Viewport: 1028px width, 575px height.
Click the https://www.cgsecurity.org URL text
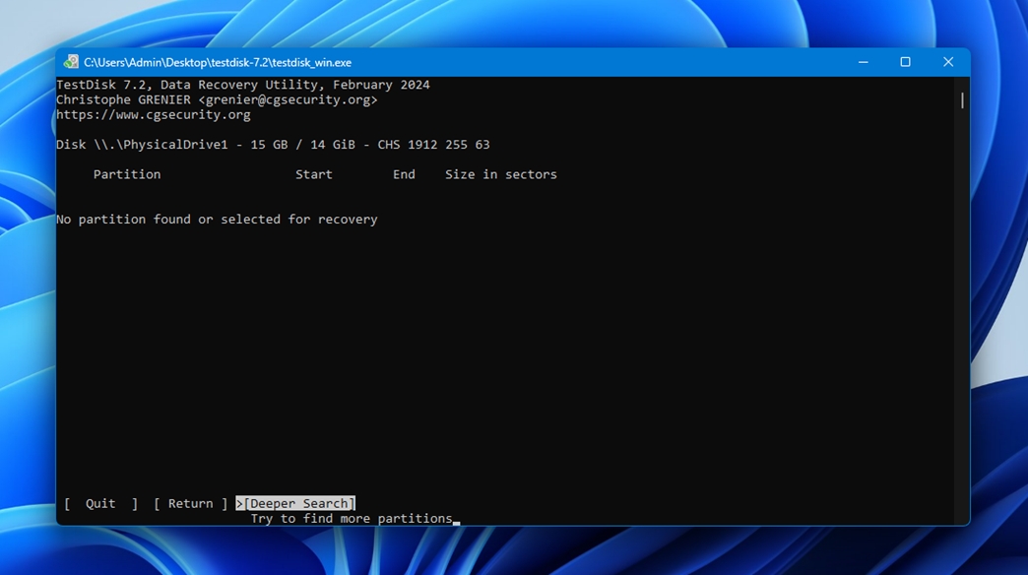click(154, 115)
